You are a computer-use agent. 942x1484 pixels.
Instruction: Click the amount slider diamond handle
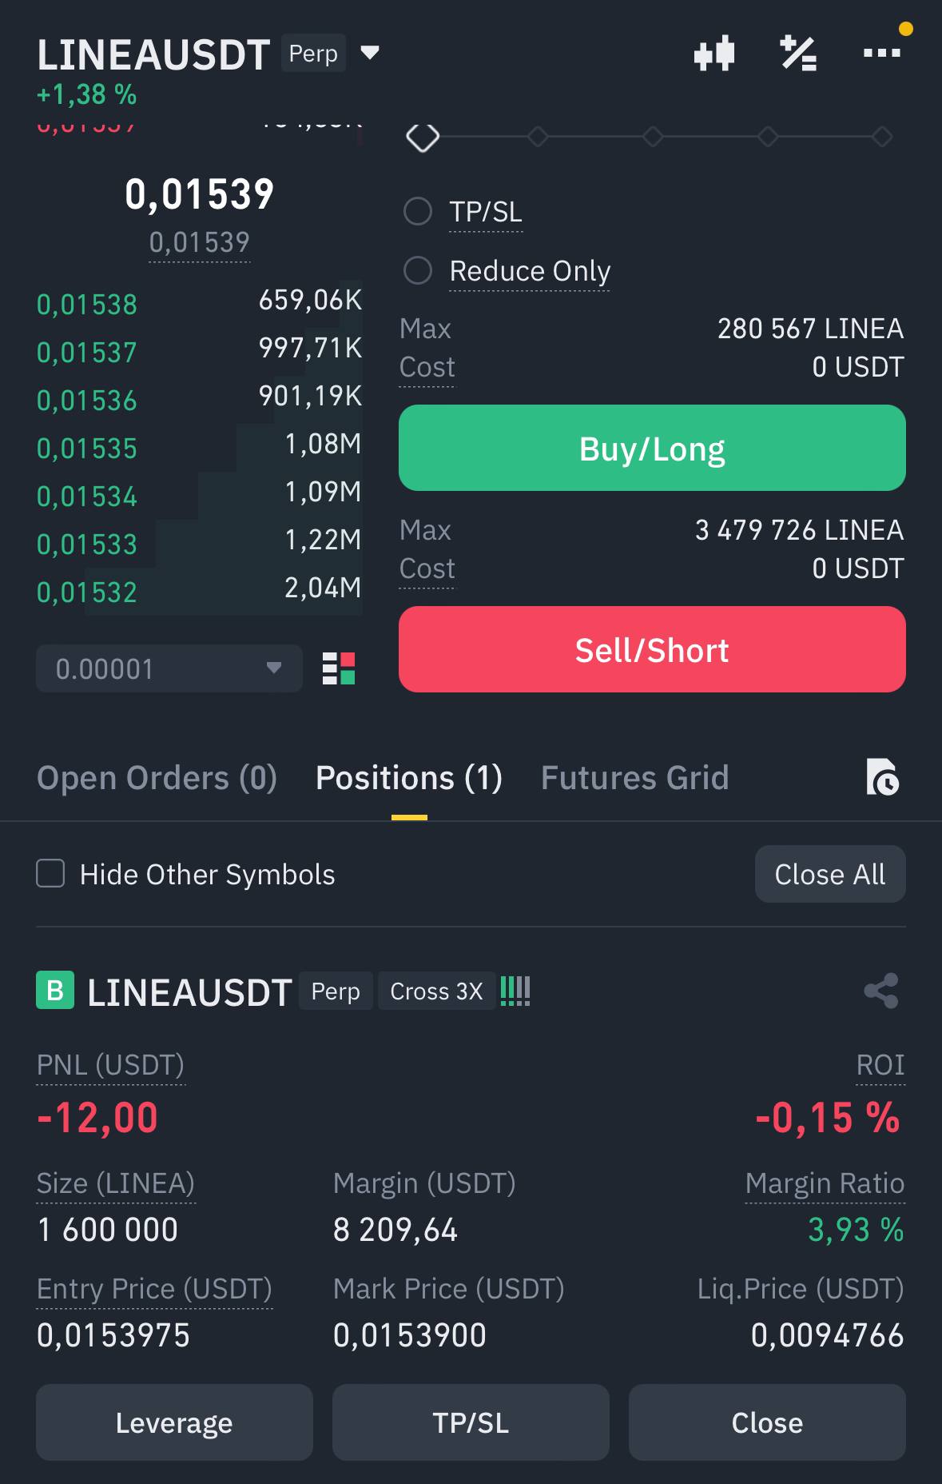coord(423,137)
